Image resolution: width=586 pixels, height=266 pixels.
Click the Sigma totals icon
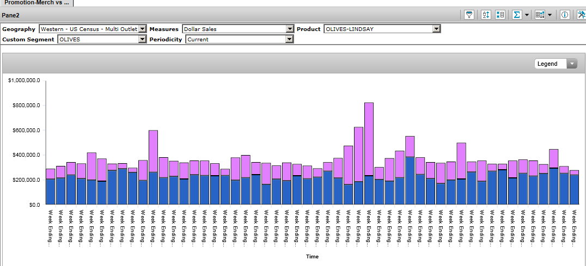tap(517, 15)
